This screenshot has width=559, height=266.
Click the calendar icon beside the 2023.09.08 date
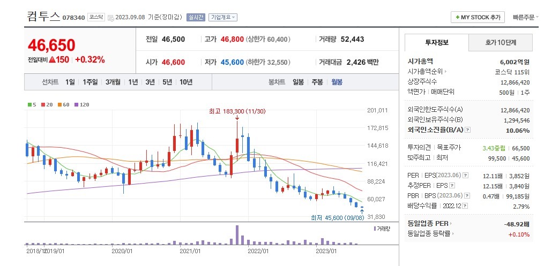pos(110,18)
